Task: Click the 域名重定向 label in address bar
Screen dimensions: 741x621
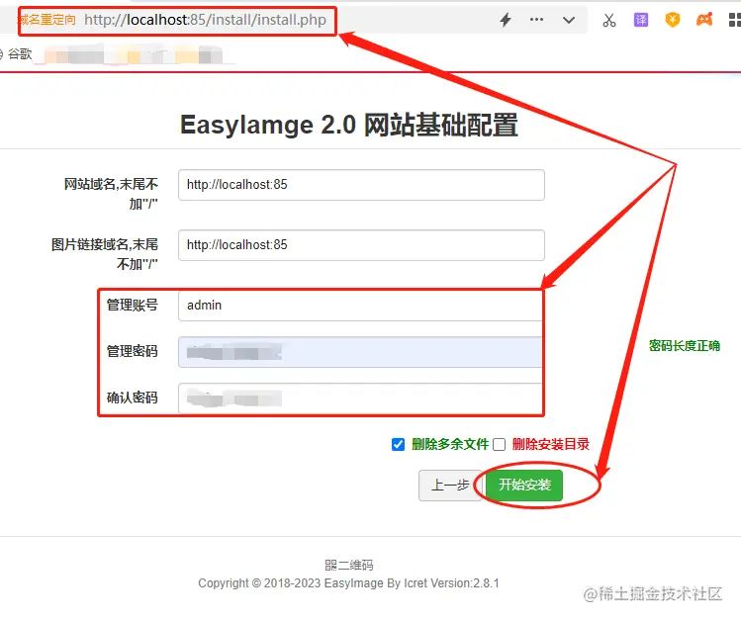Action: pyautogui.click(x=47, y=20)
